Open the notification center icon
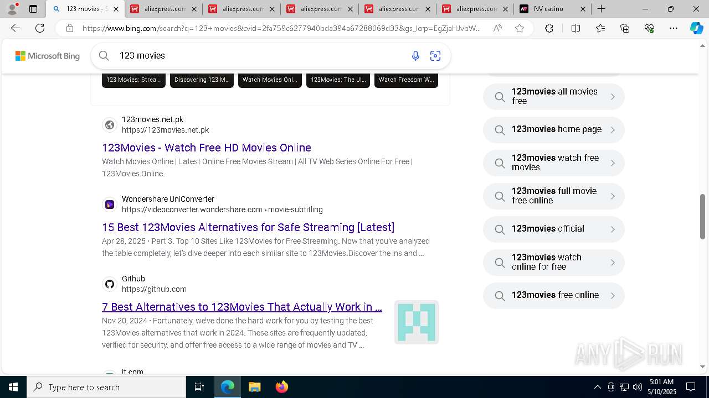The width and height of the screenshot is (709, 398). point(691,387)
